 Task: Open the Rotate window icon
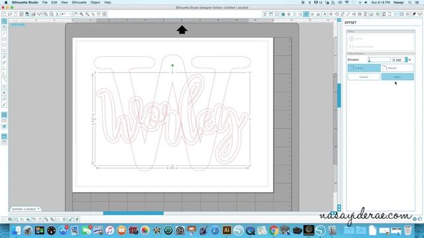tap(337, 14)
